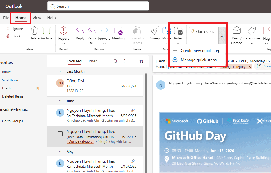The width and height of the screenshot is (271, 173).
Task: Flag the selected message
Action: tap(266, 33)
